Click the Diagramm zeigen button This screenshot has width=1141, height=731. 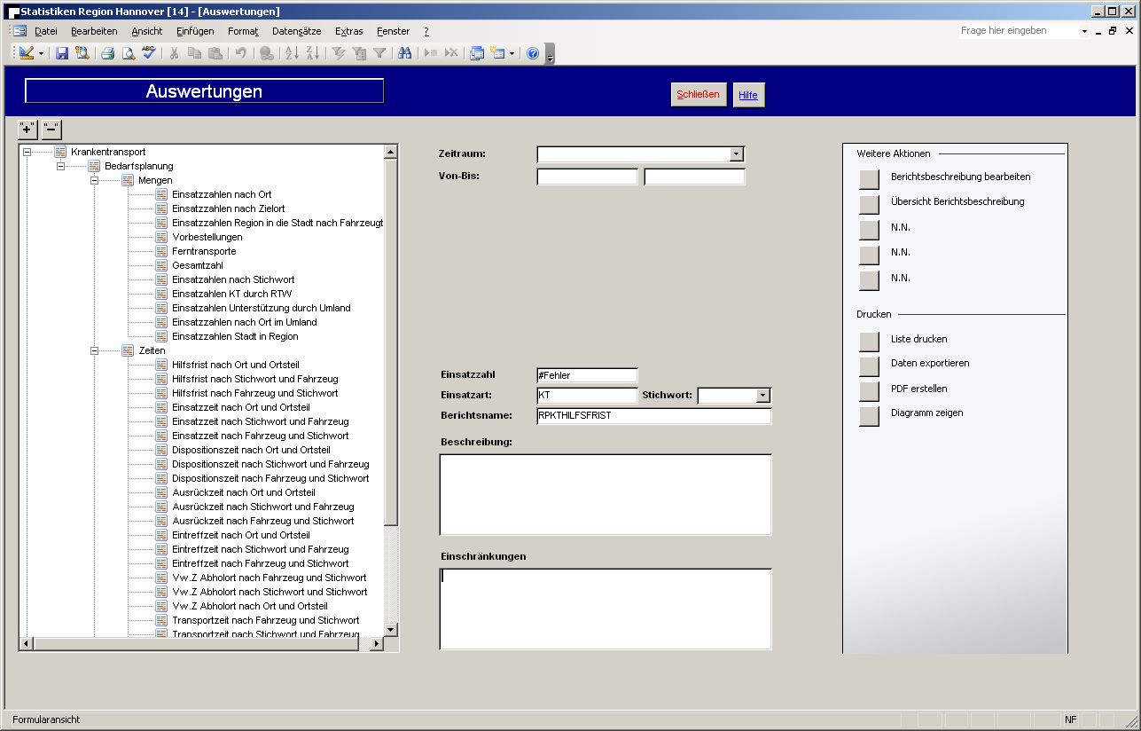(x=869, y=416)
